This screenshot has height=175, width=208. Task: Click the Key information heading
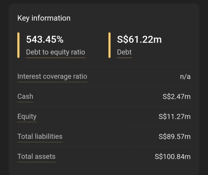[x=44, y=18]
